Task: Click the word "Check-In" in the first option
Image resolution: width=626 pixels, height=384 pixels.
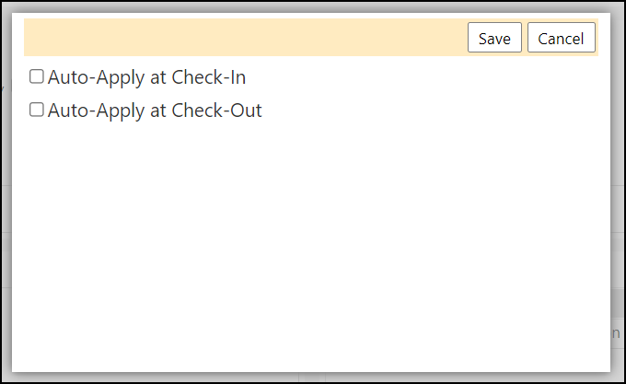Action: pyautogui.click(x=208, y=77)
